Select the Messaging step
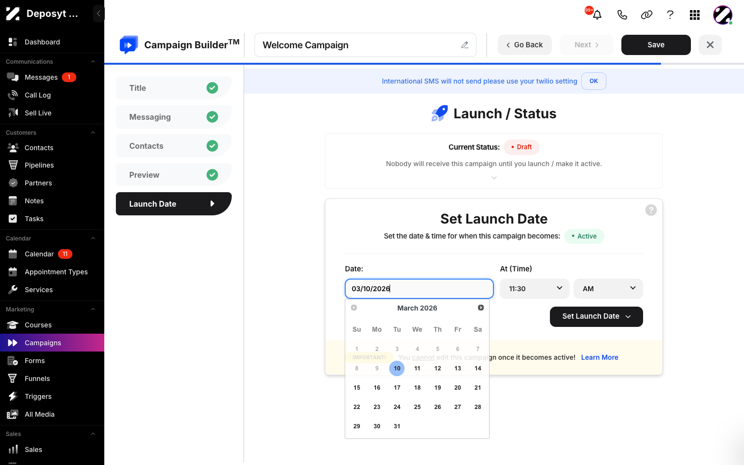 [174, 117]
